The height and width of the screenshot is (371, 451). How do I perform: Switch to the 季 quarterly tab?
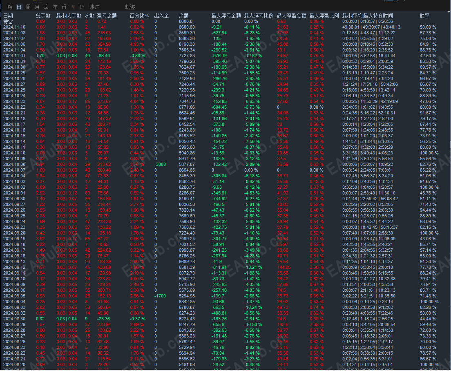coord(46,7)
